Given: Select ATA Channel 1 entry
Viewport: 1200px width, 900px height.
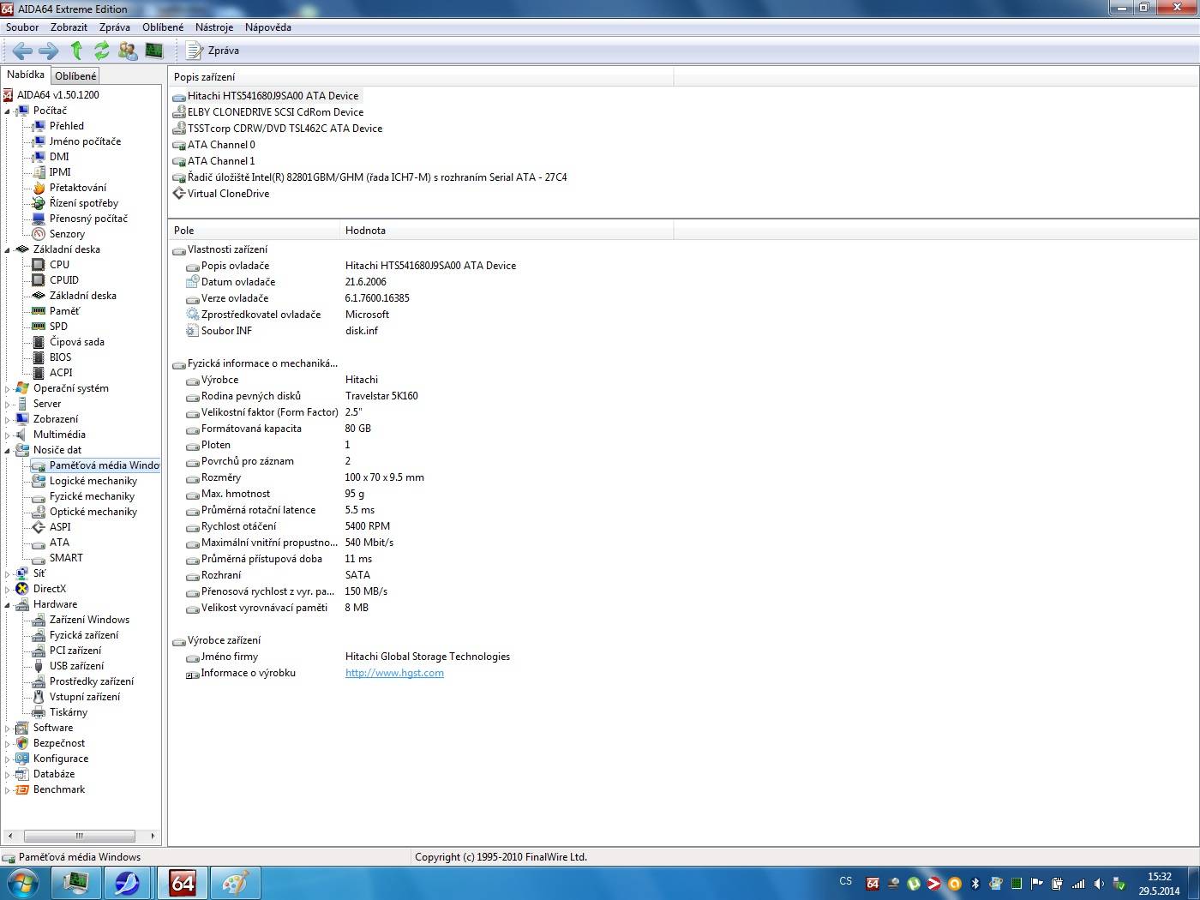Looking at the screenshot, I should pyautogui.click(x=221, y=161).
